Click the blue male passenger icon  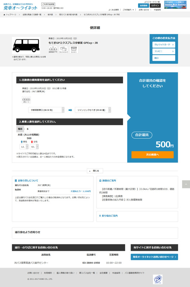coord(22,142)
